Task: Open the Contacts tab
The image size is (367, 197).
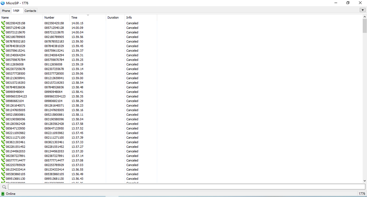Action: (30, 11)
